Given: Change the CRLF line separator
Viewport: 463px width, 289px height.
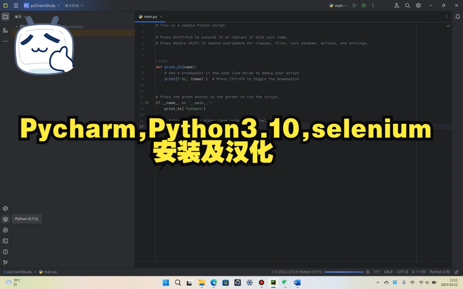Looking at the screenshot, I should (x=388, y=272).
